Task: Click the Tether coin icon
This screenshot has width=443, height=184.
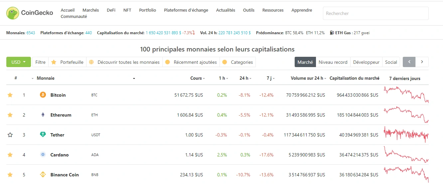Action: click(43, 135)
